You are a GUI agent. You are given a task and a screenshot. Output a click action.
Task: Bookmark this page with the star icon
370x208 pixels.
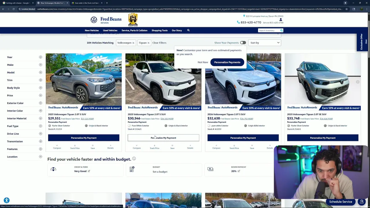pyautogui.click(x=346, y=9)
